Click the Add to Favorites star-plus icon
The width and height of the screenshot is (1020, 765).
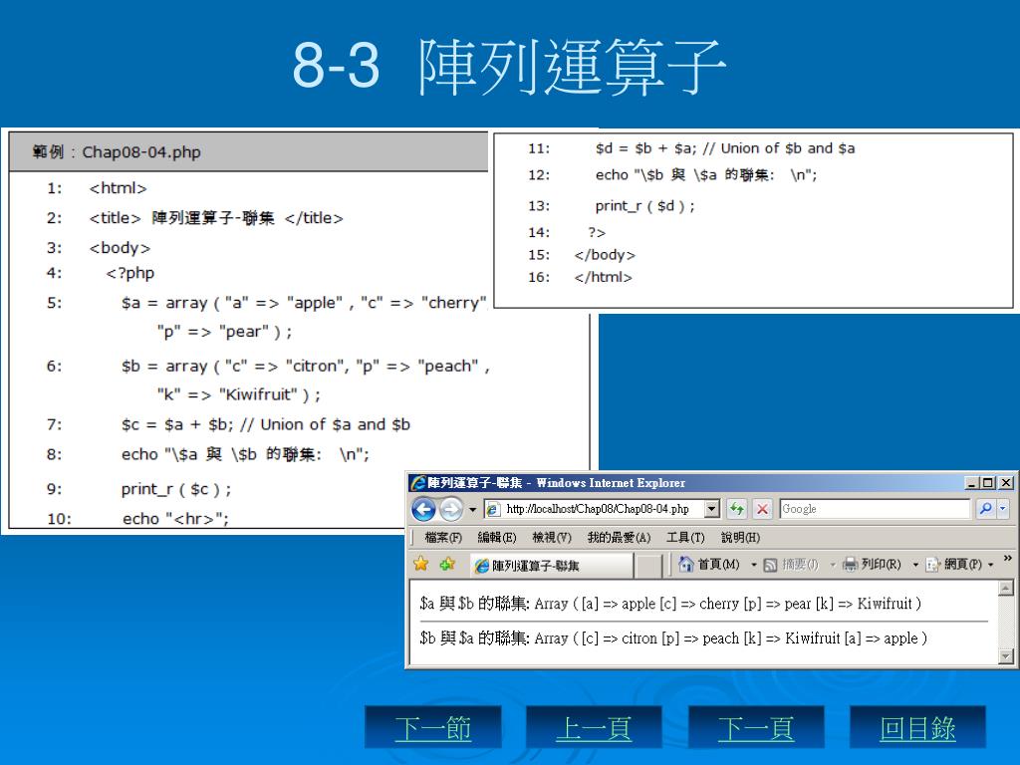[x=447, y=564]
